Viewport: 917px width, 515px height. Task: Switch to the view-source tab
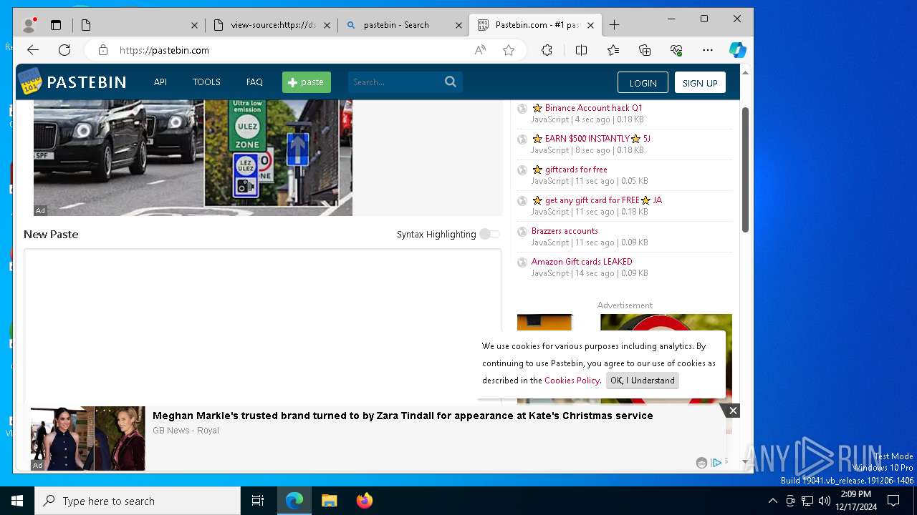tap(272, 25)
